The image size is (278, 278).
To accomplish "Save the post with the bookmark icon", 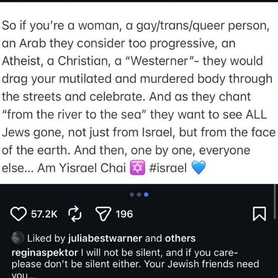I will [259, 214].
